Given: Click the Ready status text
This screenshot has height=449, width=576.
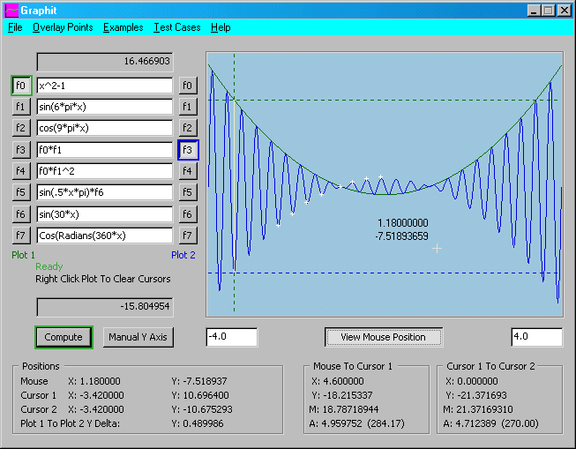Looking at the screenshot, I should pyautogui.click(x=49, y=266).
